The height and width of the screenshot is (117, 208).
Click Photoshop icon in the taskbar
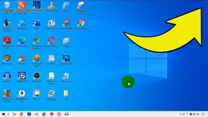[29, 114]
